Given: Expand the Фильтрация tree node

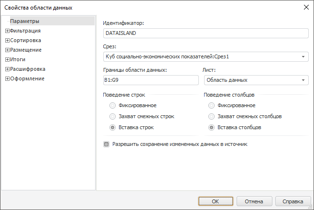Looking at the screenshot, I should click(7, 31).
